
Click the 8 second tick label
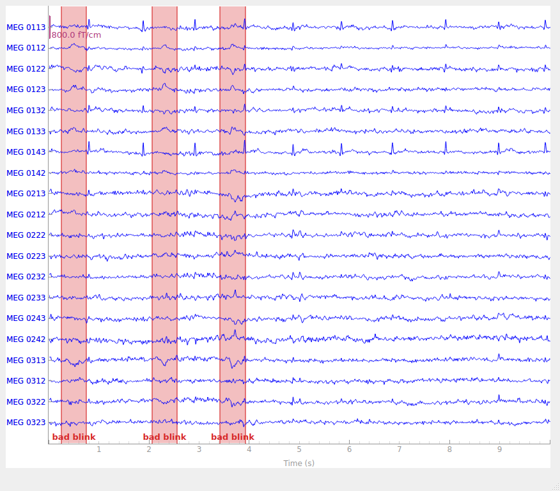click(x=449, y=449)
